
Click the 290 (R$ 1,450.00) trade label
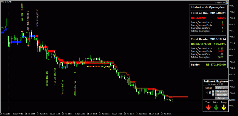[22, 12]
